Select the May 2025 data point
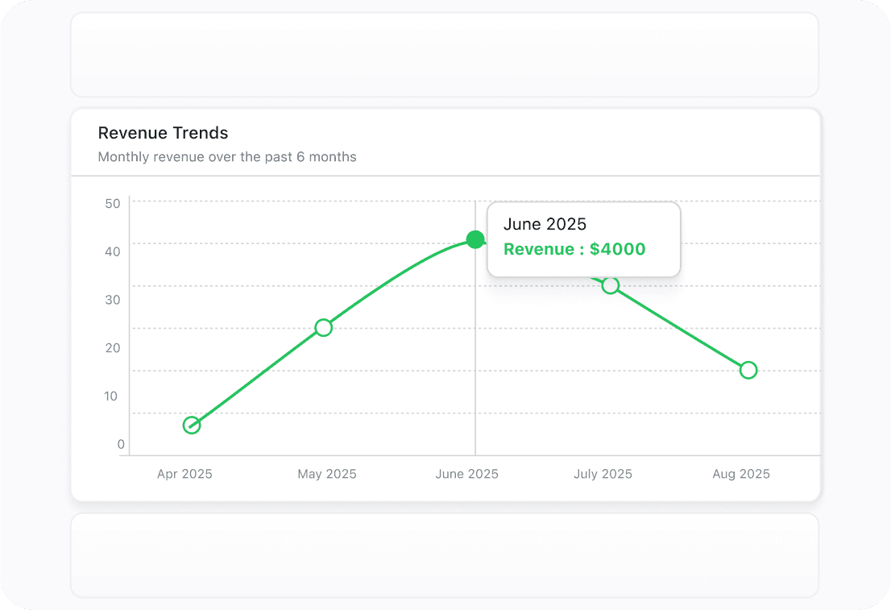The width and height of the screenshot is (891, 610). tap(324, 327)
